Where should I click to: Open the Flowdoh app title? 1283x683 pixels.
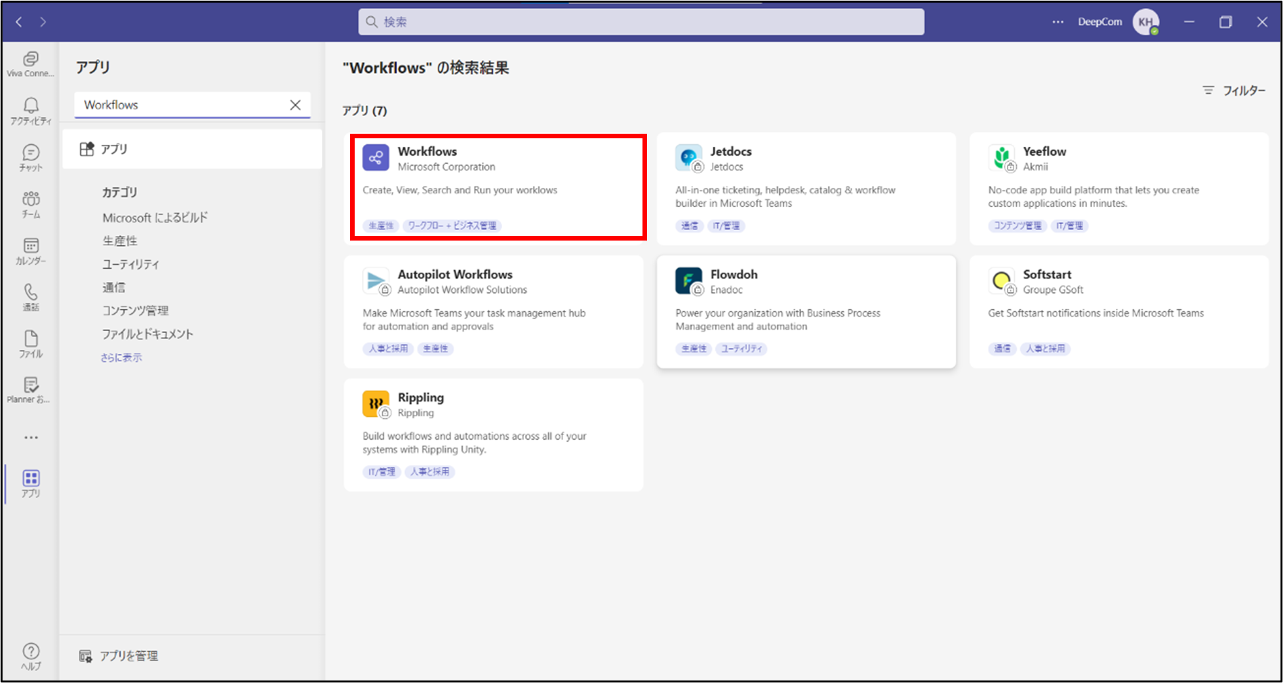734,275
